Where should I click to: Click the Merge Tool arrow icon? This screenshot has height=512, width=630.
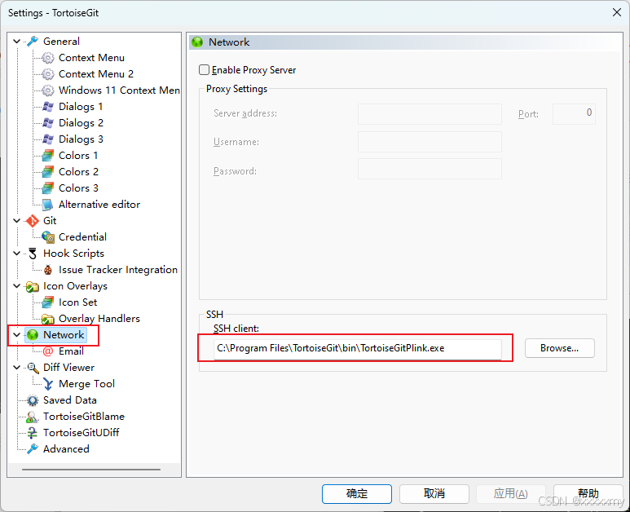click(x=48, y=384)
